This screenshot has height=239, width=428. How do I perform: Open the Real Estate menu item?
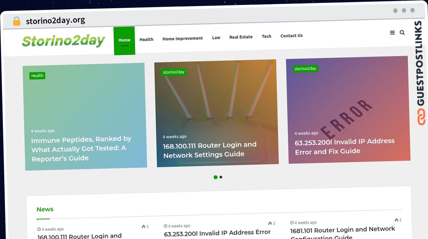click(241, 37)
